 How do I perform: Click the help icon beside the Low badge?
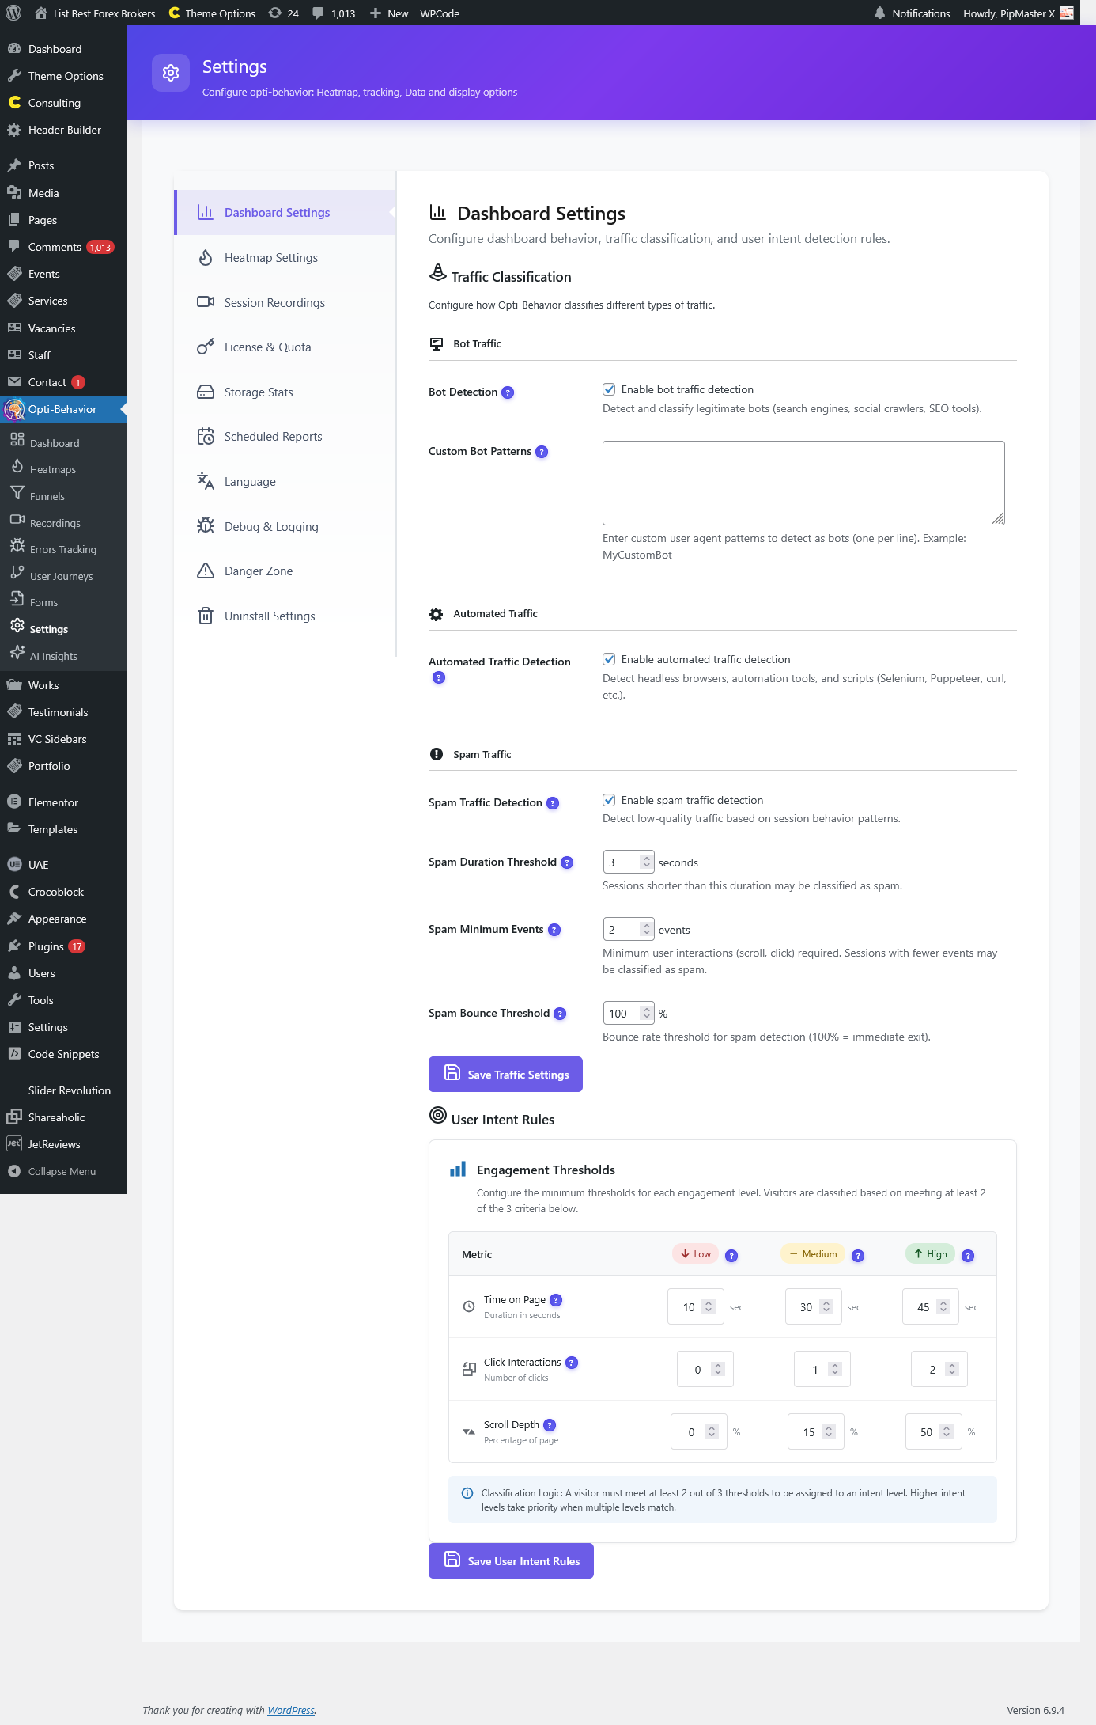[x=731, y=1256]
